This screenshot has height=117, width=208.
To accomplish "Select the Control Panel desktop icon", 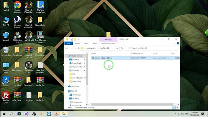I will click(6, 68).
